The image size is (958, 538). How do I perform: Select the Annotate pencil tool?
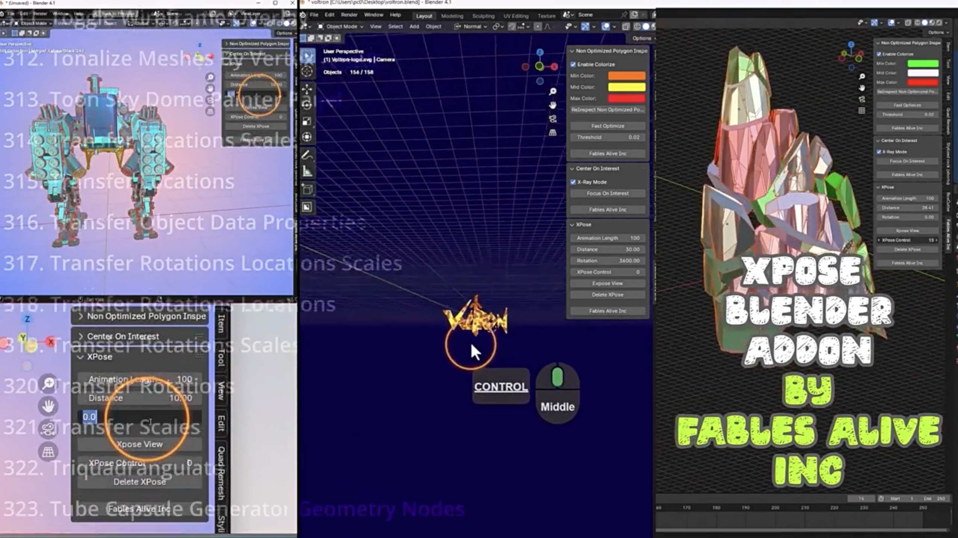point(307,155)
